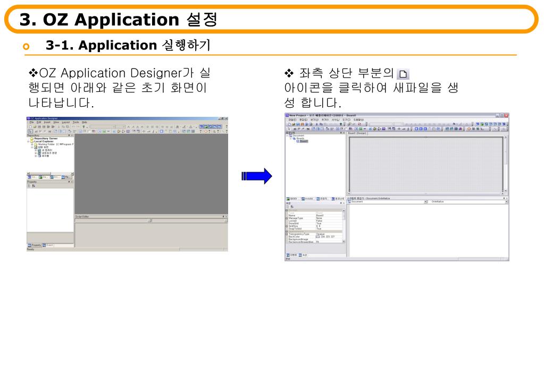Click right window close button
Screen dimensions: 544x376
(506, 115)
